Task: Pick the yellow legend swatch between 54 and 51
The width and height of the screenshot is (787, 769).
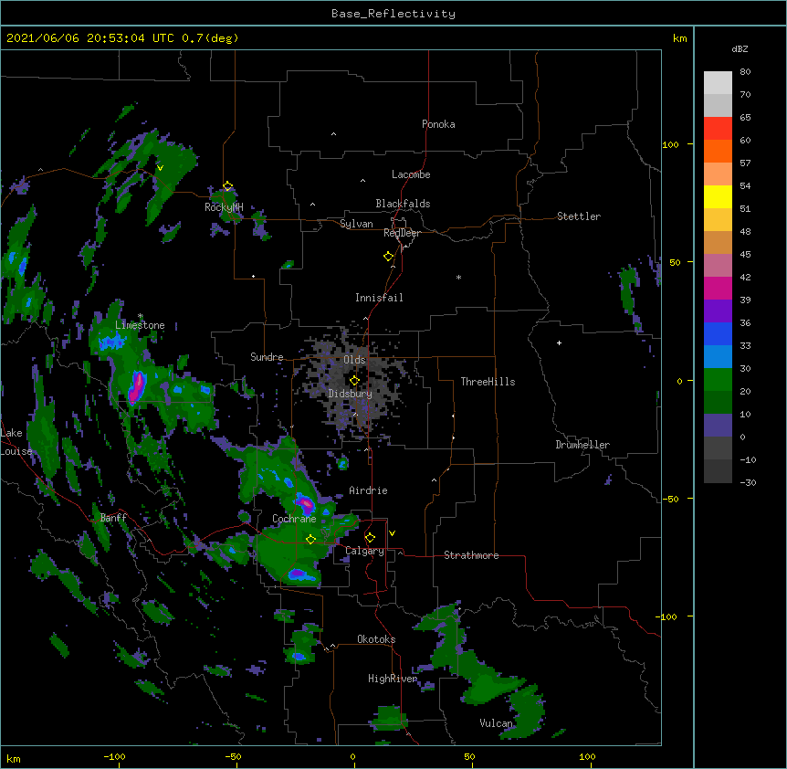Action: [718, 196]
